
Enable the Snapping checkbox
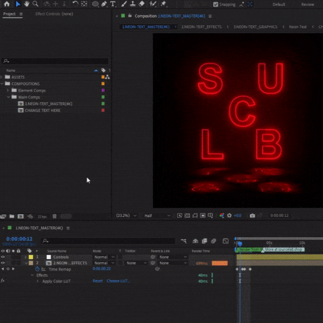(x=216, y=4)
